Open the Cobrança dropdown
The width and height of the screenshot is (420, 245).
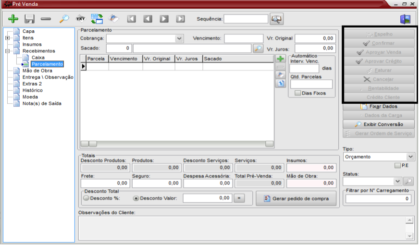tap(179, 38)
